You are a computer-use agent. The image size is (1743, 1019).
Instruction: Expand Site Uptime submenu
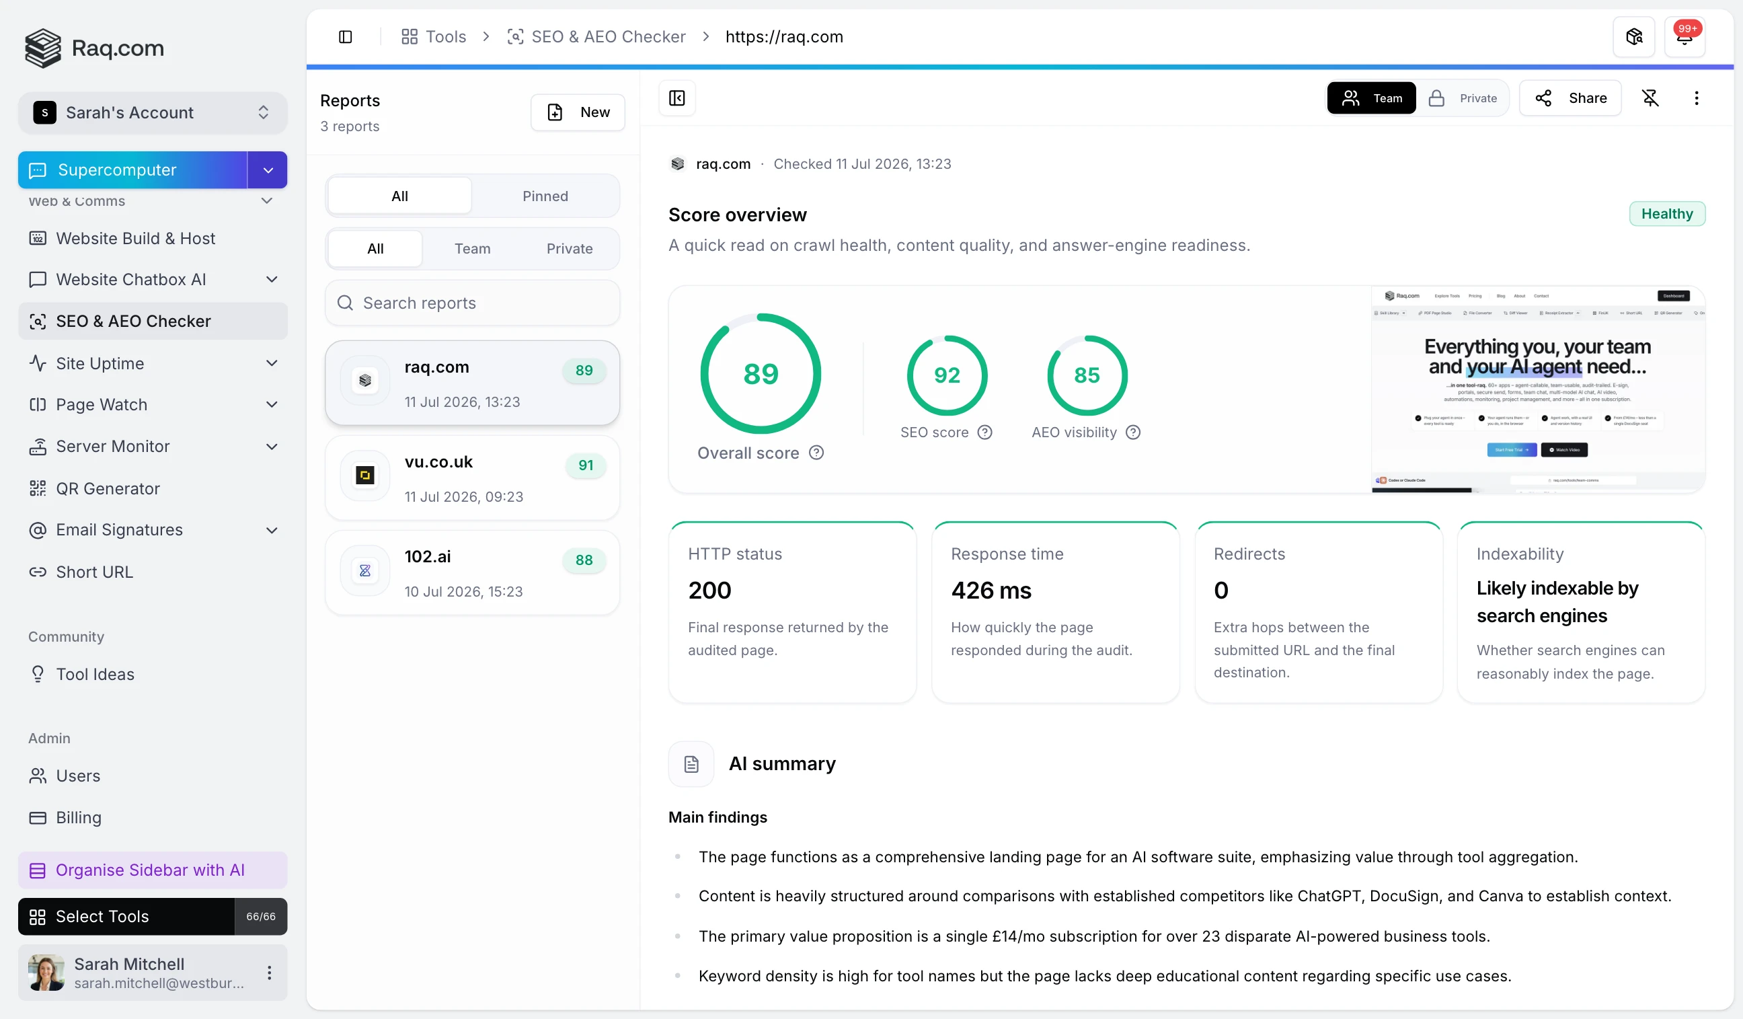pyautogui.click(x=272, y=363)
